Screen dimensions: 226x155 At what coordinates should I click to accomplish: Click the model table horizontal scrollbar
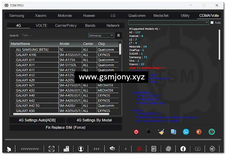pos(61,114)
